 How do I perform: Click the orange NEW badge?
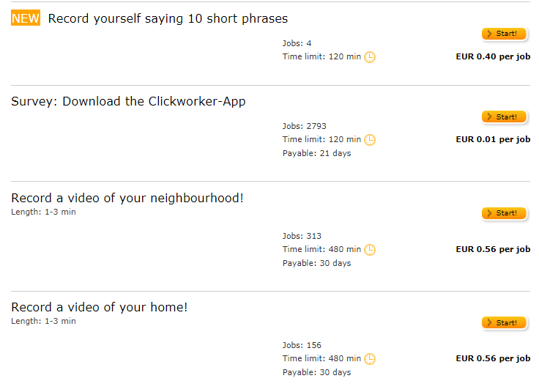(x=26, y=18)
